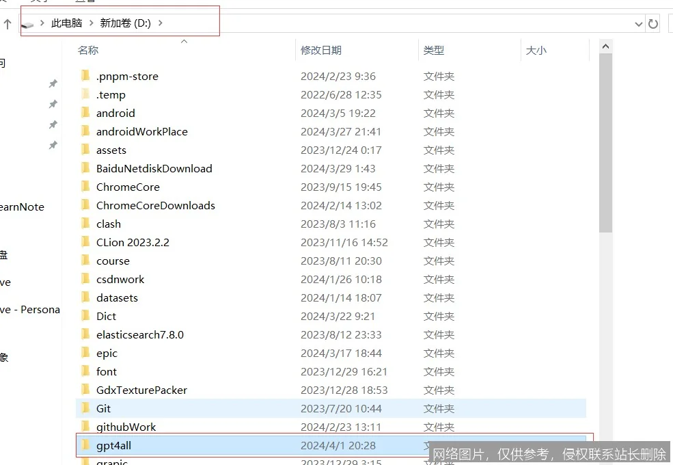Open address bar history dropdown arrow
The image size is (673, 465).
click(x=639, y=24)
